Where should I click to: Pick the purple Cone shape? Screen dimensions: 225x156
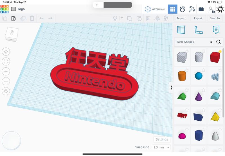(199, 96)
